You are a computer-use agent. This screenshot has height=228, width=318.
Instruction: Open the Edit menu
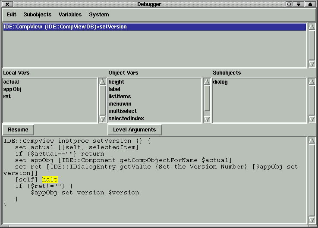(x=11, y=15)
